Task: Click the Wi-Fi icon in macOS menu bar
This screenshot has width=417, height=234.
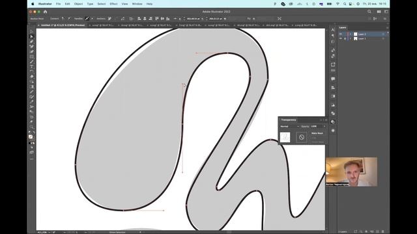Action: pos(338,4)
